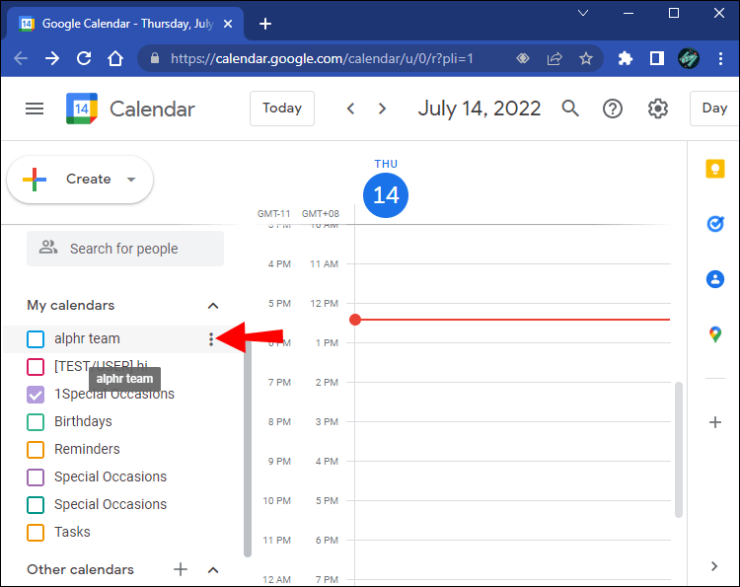This screenshot has width=740, height=587.
Task: Open options for alphr team calendar
Action: pyautogui.click(x=211, y=338)
